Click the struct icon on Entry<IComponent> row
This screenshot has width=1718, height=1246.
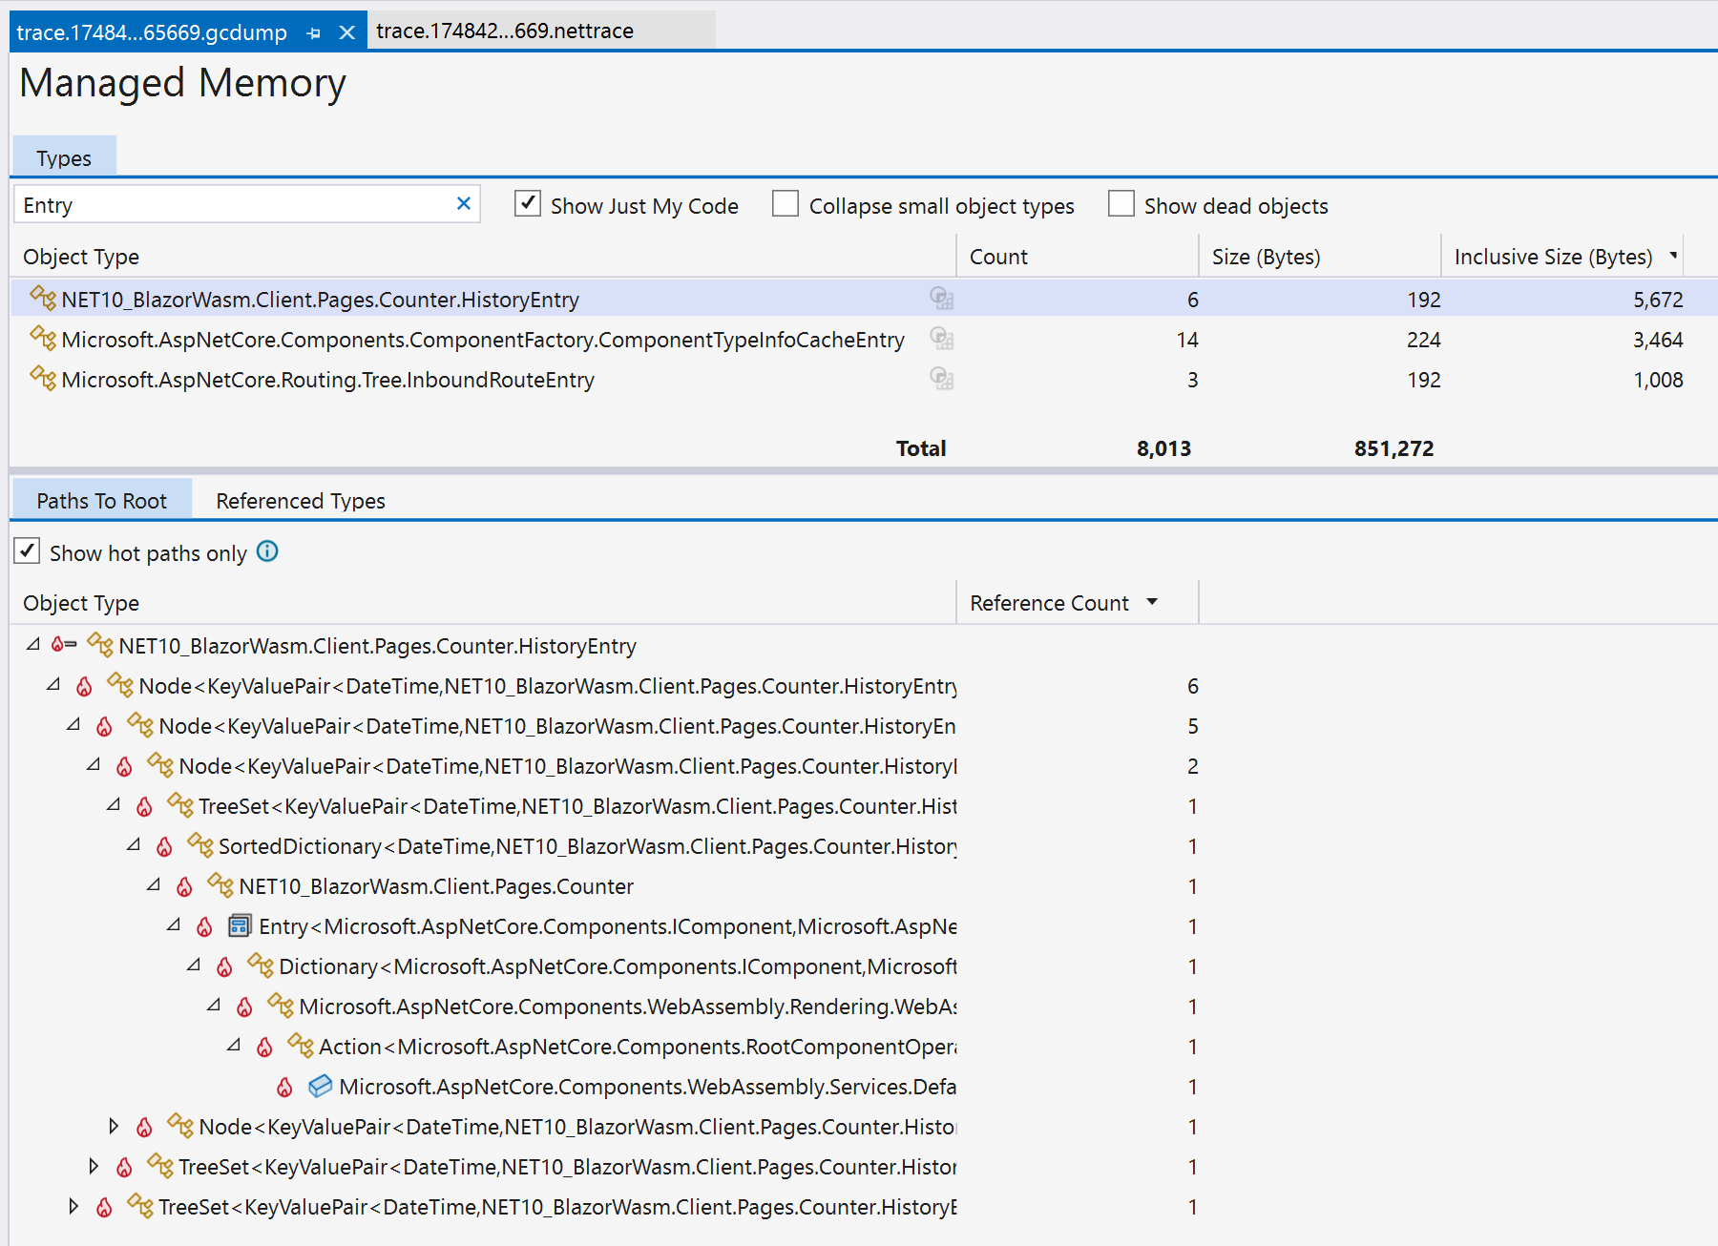[x=240, y=925]
